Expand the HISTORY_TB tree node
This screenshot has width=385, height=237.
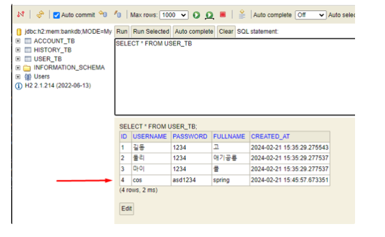point(18,50)
